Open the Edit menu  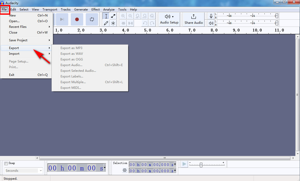tap(13, 9)
